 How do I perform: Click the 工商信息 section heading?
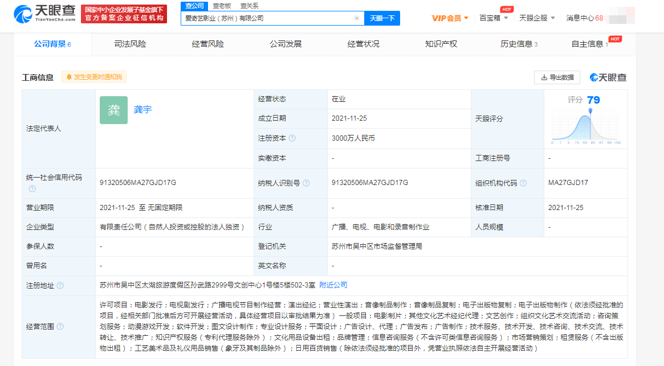38,77
